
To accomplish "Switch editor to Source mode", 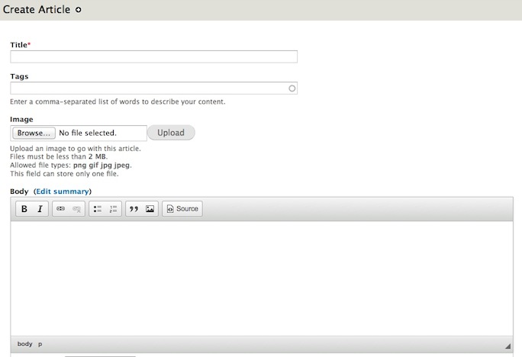I will click(x=182, y=208).
